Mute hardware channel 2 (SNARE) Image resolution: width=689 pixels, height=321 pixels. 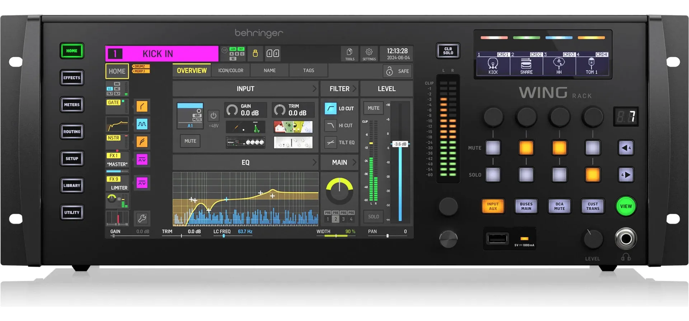click(526, 148)
